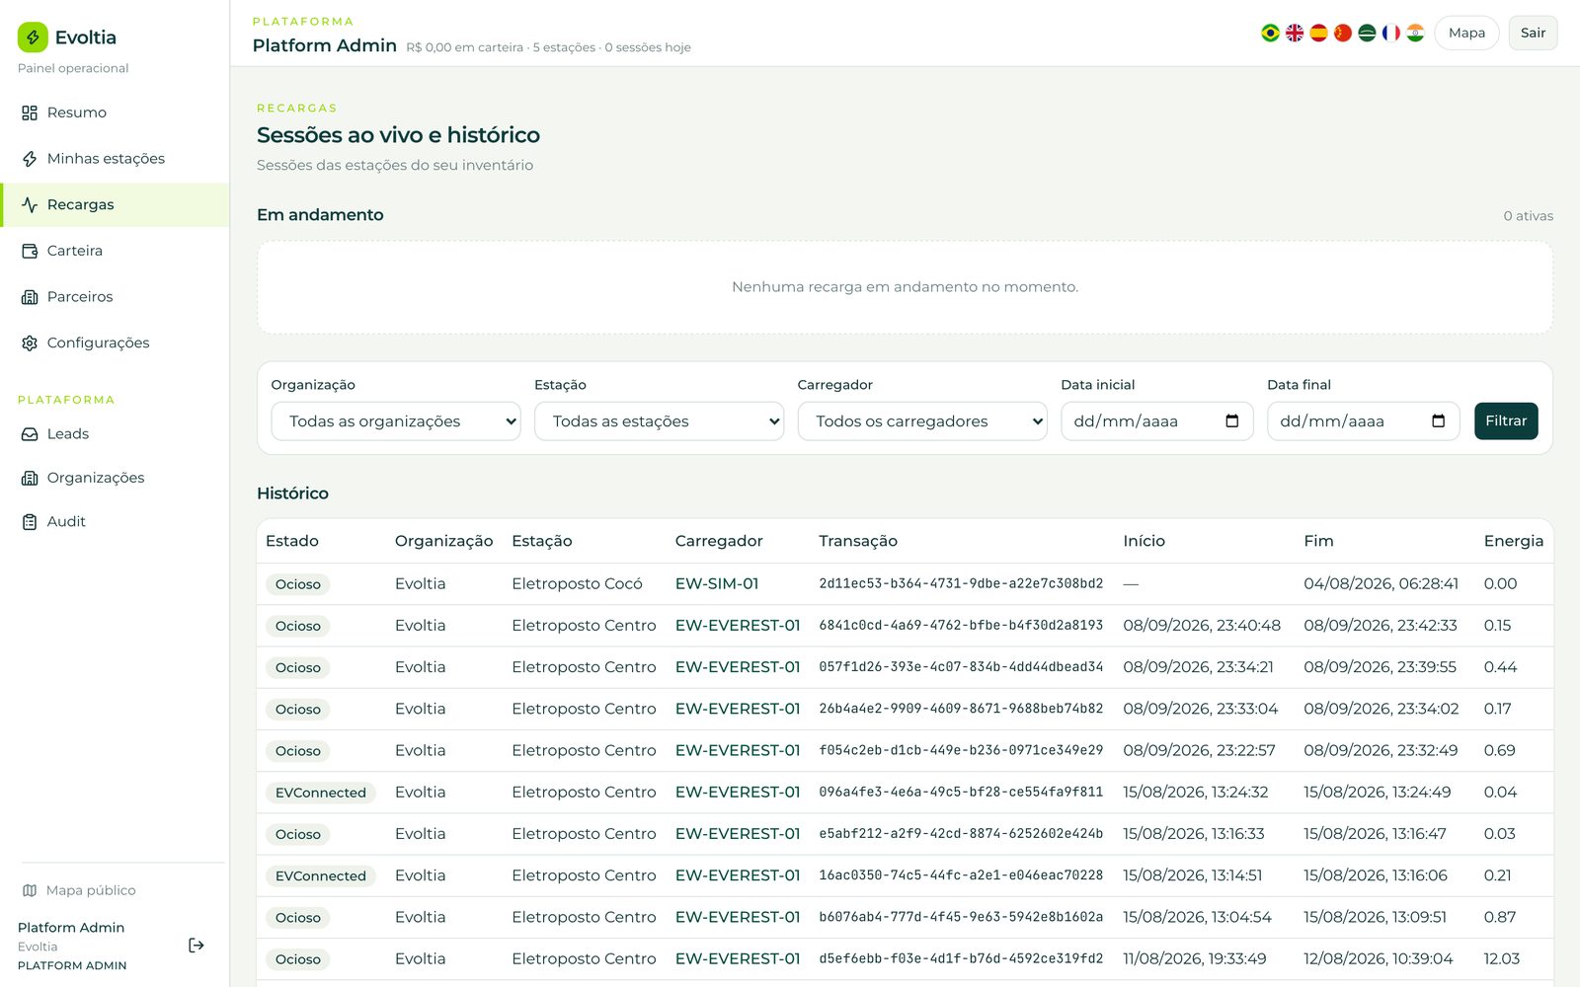Open the EW-SIM-01 charger link
This screenshot has width=1580, height=987.
(x=717, y=584)
